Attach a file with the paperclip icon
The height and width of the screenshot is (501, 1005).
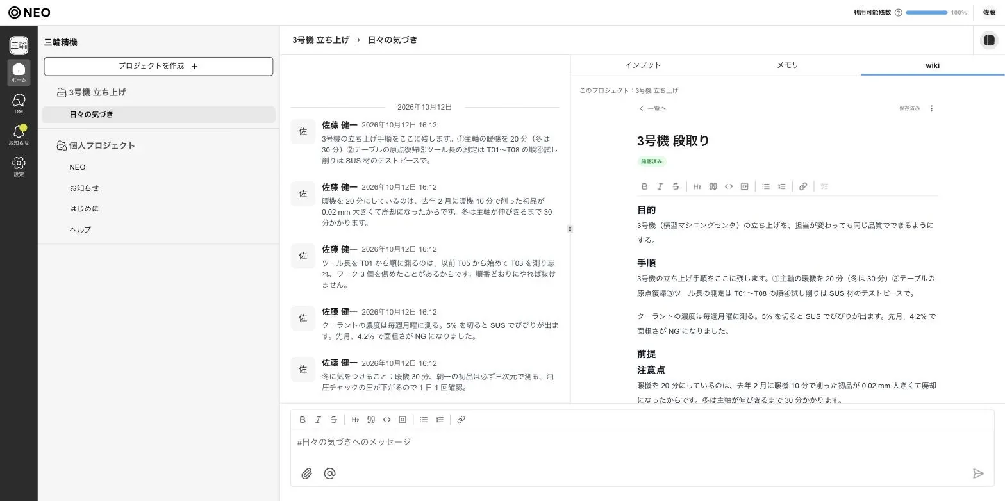pos(307,473)
